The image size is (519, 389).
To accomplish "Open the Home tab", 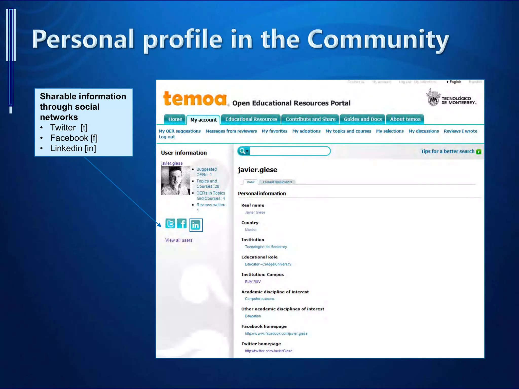I will 175,119.
